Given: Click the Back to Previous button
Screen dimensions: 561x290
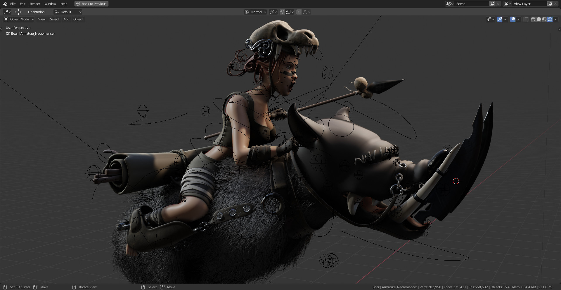Looking at the screenshot, I should [91, 4].
